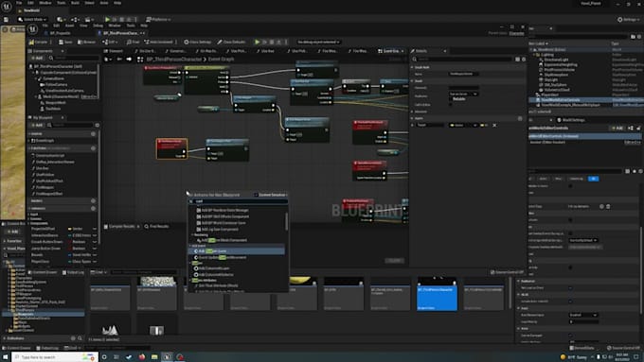644x362 pixels.
Task: Select PlayerStart in the Outliner
Action: [549, 95]
